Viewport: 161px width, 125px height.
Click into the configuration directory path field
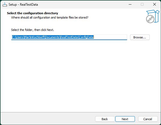(69, 37)
